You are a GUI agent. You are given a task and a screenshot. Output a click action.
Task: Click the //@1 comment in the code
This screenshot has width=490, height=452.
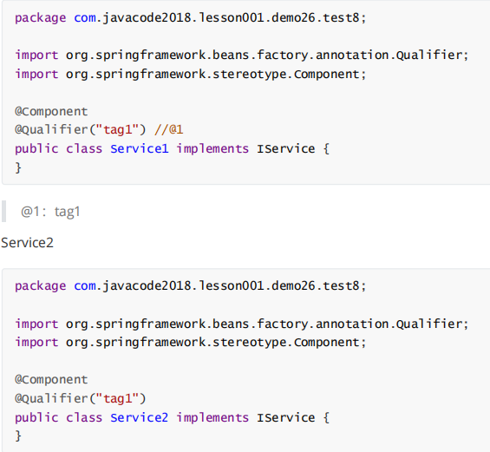pos(169,129)
